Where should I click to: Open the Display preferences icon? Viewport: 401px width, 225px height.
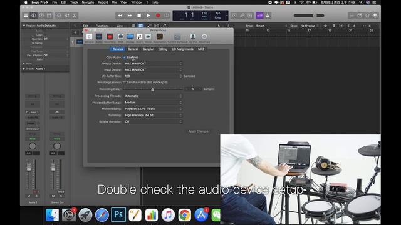coord(130,38)
